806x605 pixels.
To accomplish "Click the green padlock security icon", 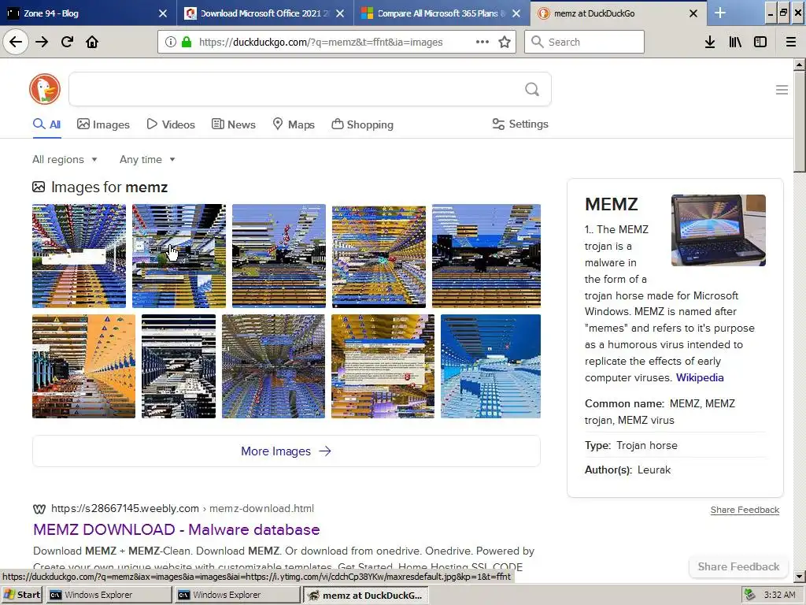I will coord(187,42).
